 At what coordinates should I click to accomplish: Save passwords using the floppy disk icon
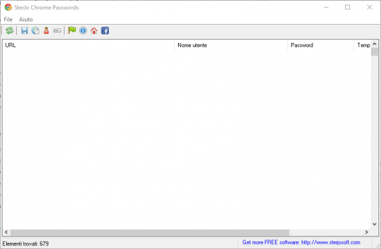[24, 30]
